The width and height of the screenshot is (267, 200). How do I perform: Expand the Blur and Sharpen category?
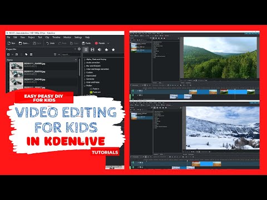(x=85, y=66)
